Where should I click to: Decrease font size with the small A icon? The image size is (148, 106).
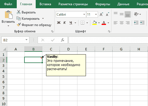[108, 14]
